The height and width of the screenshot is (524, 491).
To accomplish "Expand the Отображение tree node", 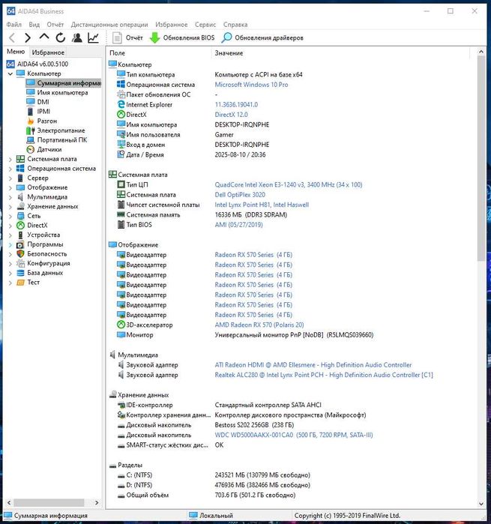I will (x=10, y=188).
